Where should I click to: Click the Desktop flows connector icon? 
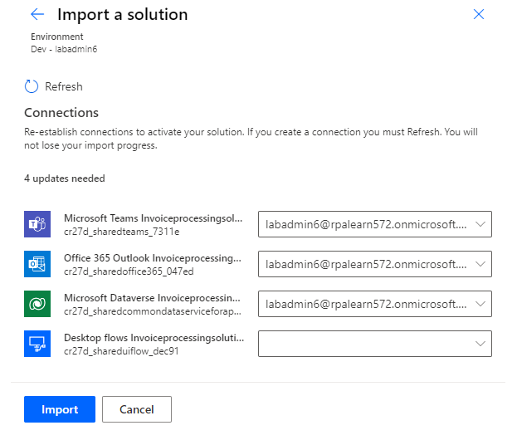37,344
